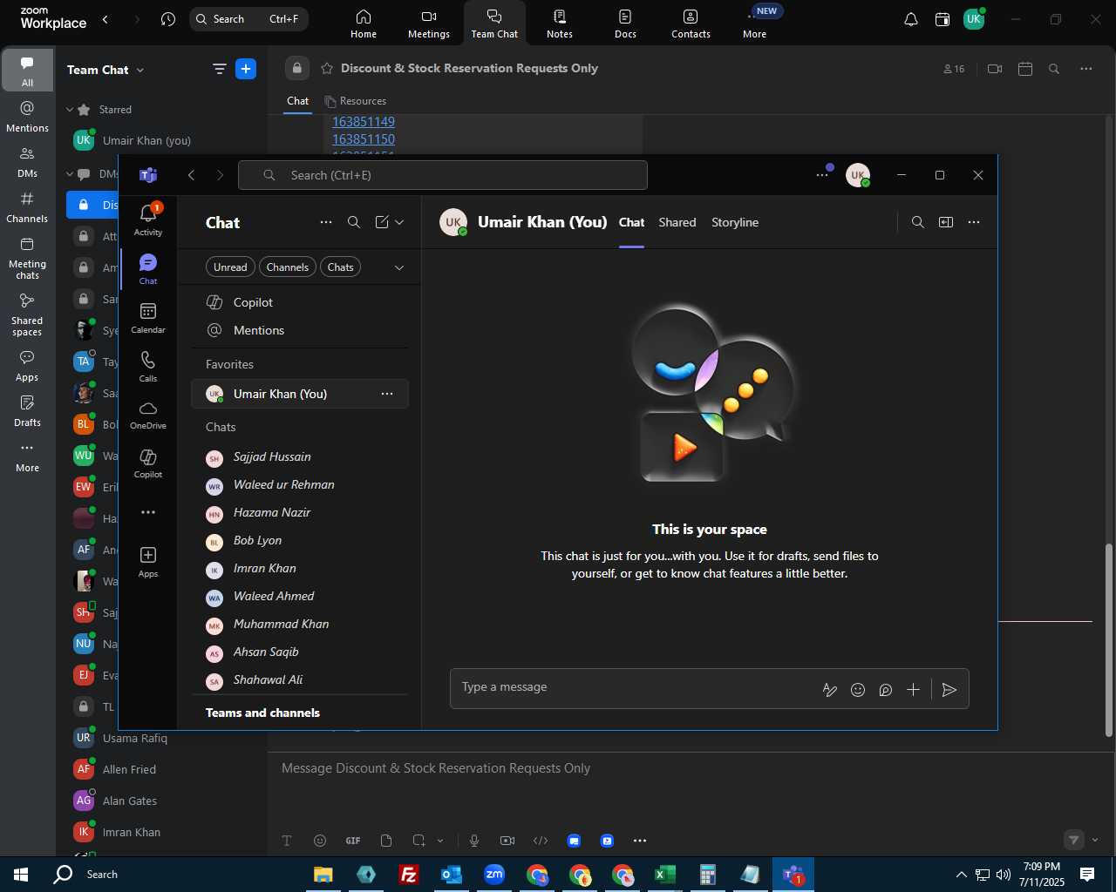Viewport: 1116px width, 892px height.
Task: Open Zoom Meeting chats in sidebar
Action: point(27,258)
